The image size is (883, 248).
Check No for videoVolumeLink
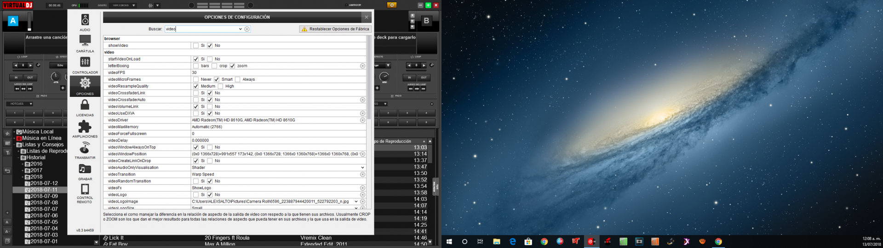[210, 107]
